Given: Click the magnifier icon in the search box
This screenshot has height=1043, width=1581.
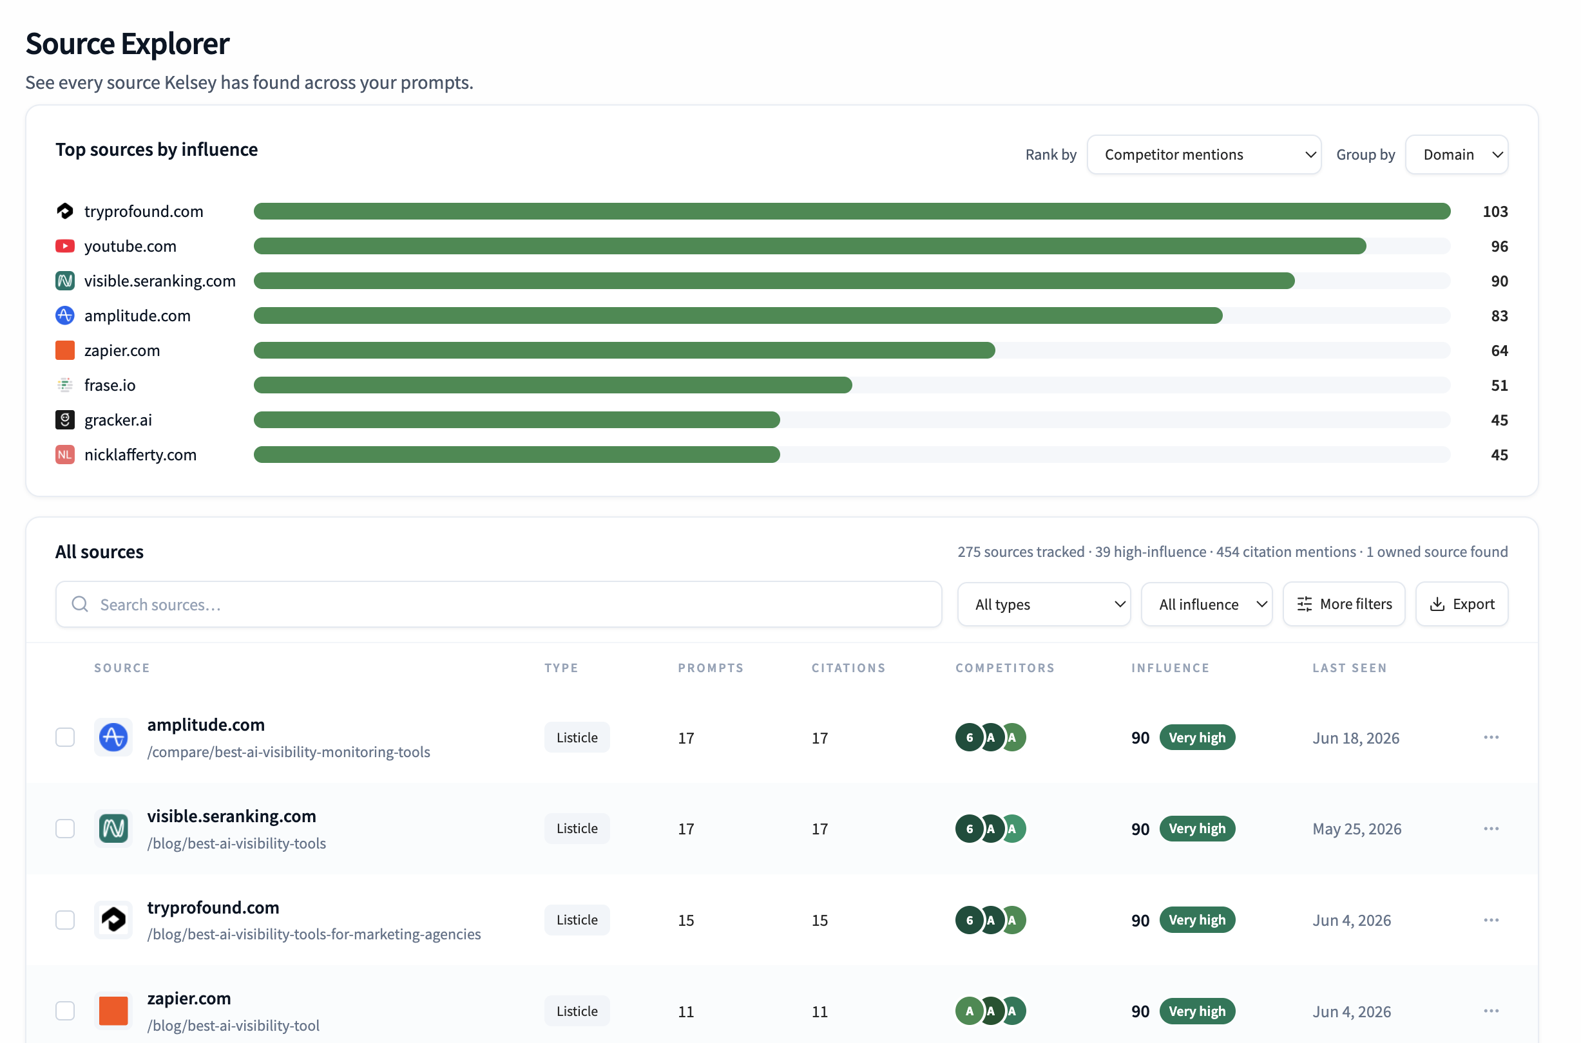Looking at the screenshot, I should tap(80, 605).
